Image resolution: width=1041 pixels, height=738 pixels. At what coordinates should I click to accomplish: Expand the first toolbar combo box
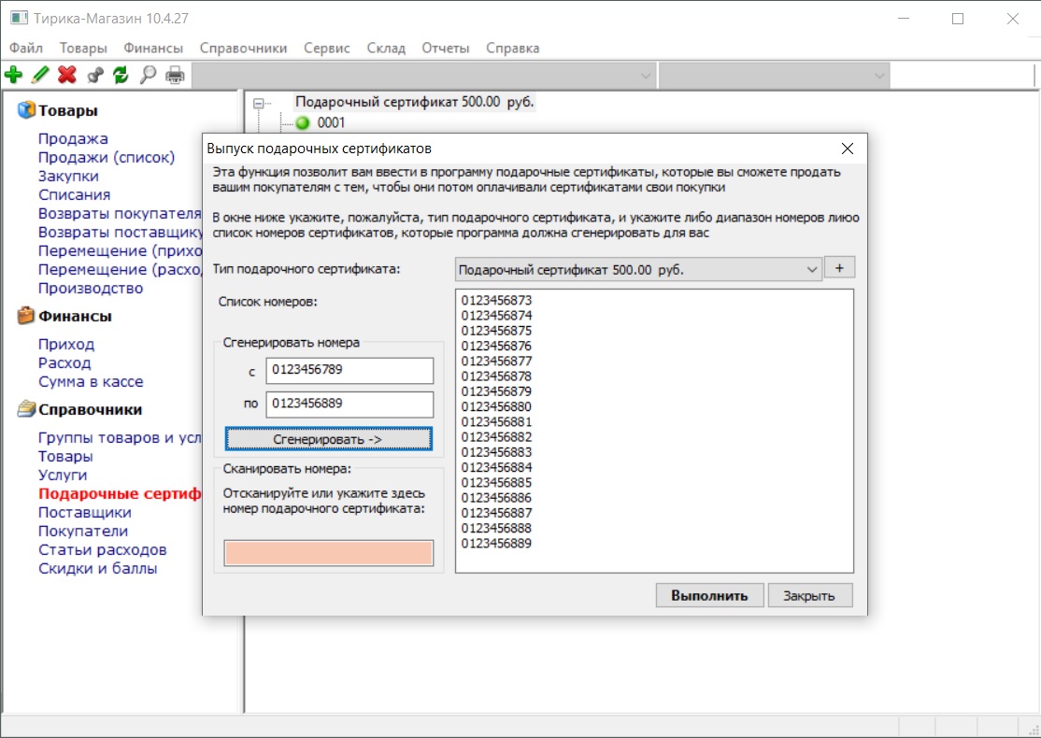646,76
